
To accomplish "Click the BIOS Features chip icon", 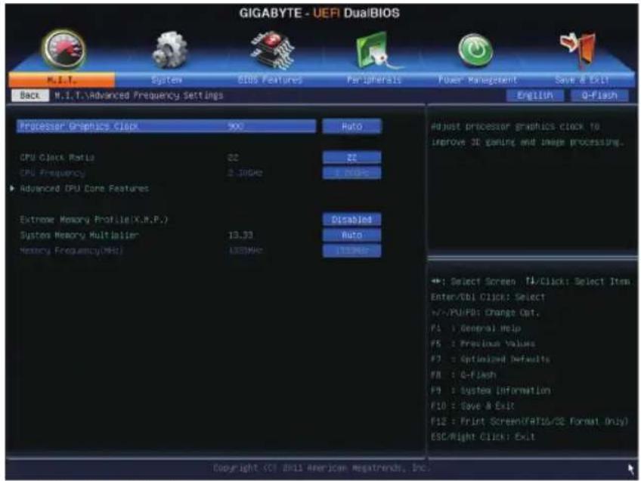I will (x=273, y=50).
